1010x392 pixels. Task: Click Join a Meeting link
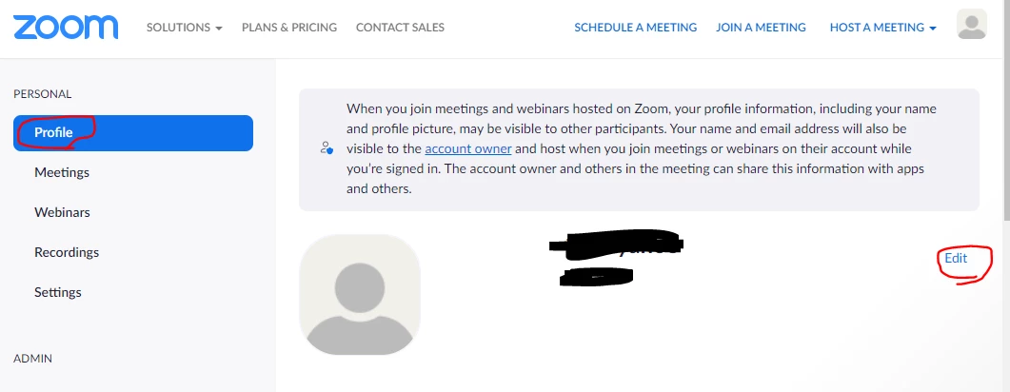(x=761, y=28)
